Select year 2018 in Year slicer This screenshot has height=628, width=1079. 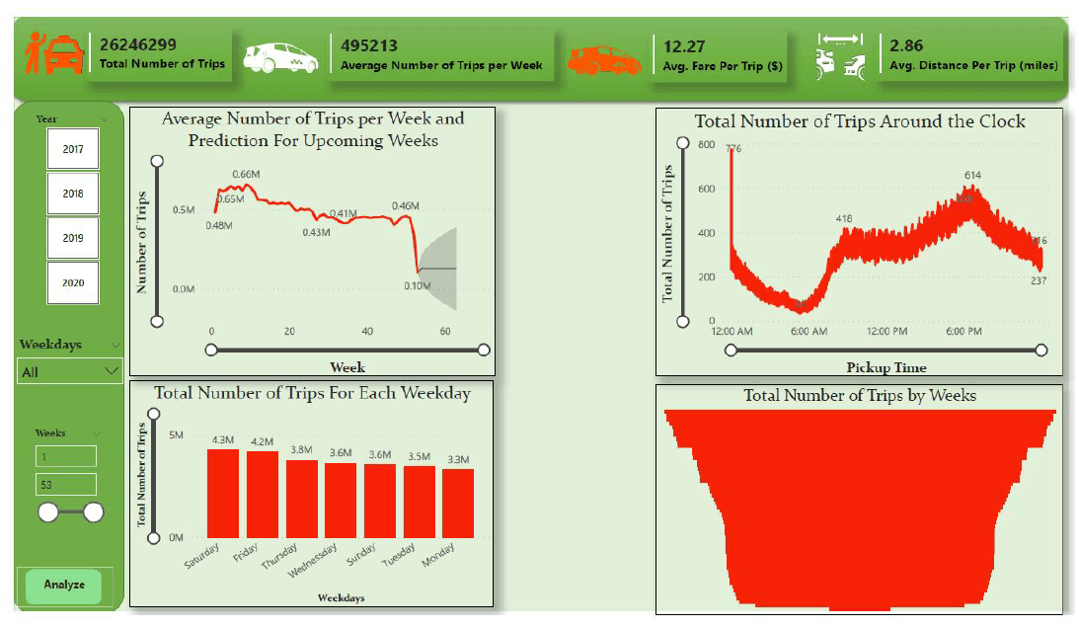(x=73, y=194)
